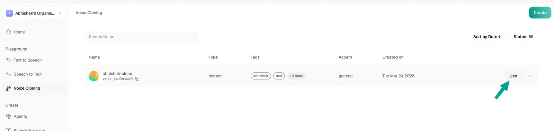This screenshot has width=554, height=131.
Task: Expand Abhishek's Organisation switcher
Action: (34, 13)
